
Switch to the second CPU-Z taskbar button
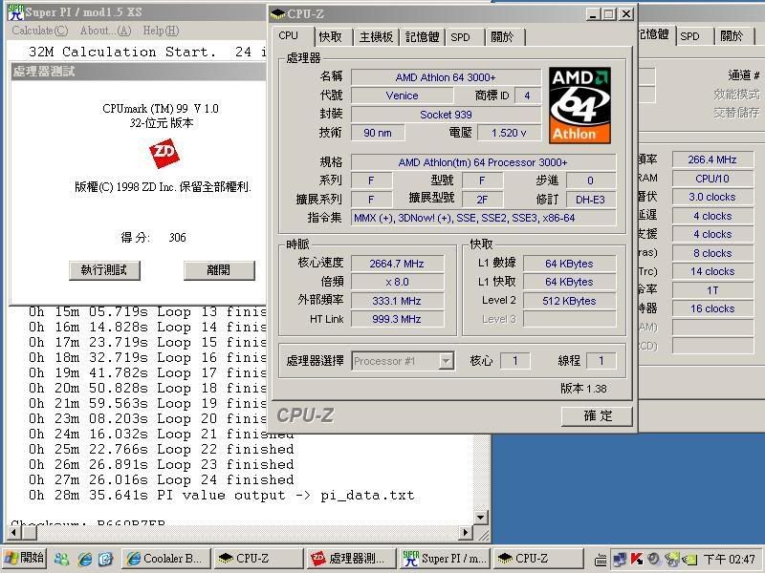pyautogui.click(x=538, y=559)
